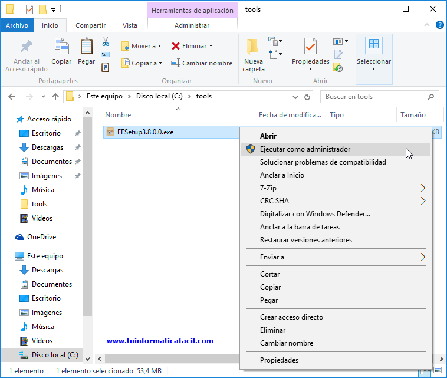
Task: Click the Paste shortcut icon
Action: point(105,67)
